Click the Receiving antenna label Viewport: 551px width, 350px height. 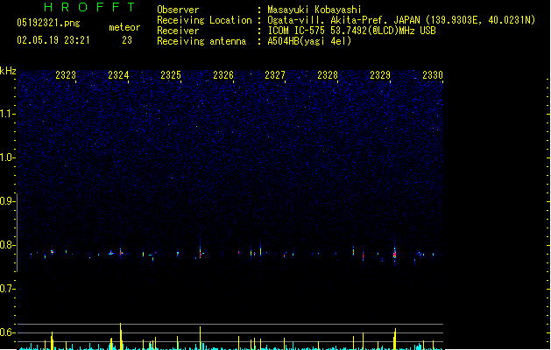(201, 41)
